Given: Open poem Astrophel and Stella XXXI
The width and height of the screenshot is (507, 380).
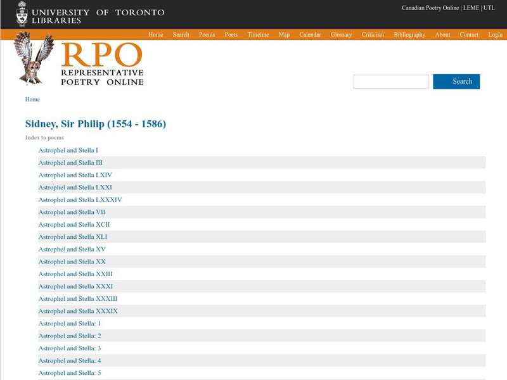Looking at the screenshot, I should 75,286.
